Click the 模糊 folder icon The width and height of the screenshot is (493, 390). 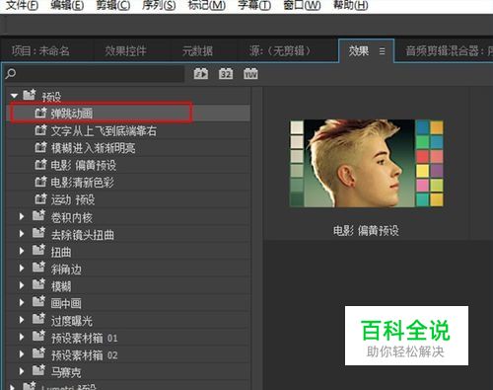coord(38,284)
